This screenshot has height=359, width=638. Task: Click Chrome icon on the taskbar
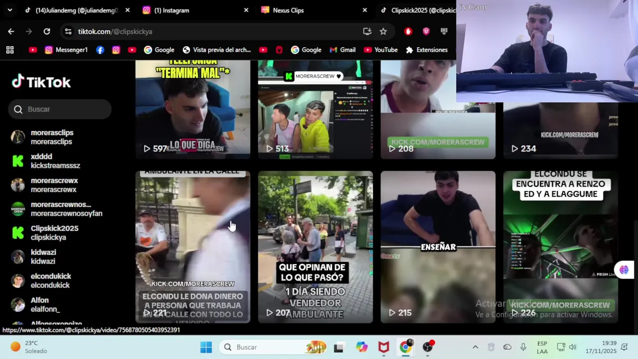click(406, 347)
